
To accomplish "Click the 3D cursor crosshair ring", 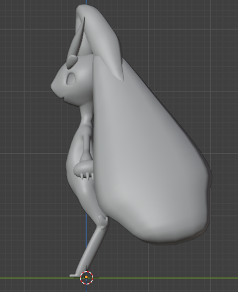I will (86, 277).
